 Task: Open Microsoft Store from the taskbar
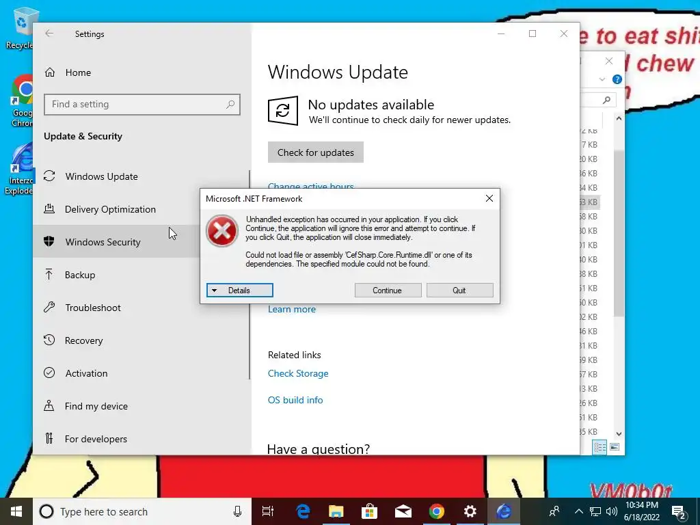tap(370, 511)
